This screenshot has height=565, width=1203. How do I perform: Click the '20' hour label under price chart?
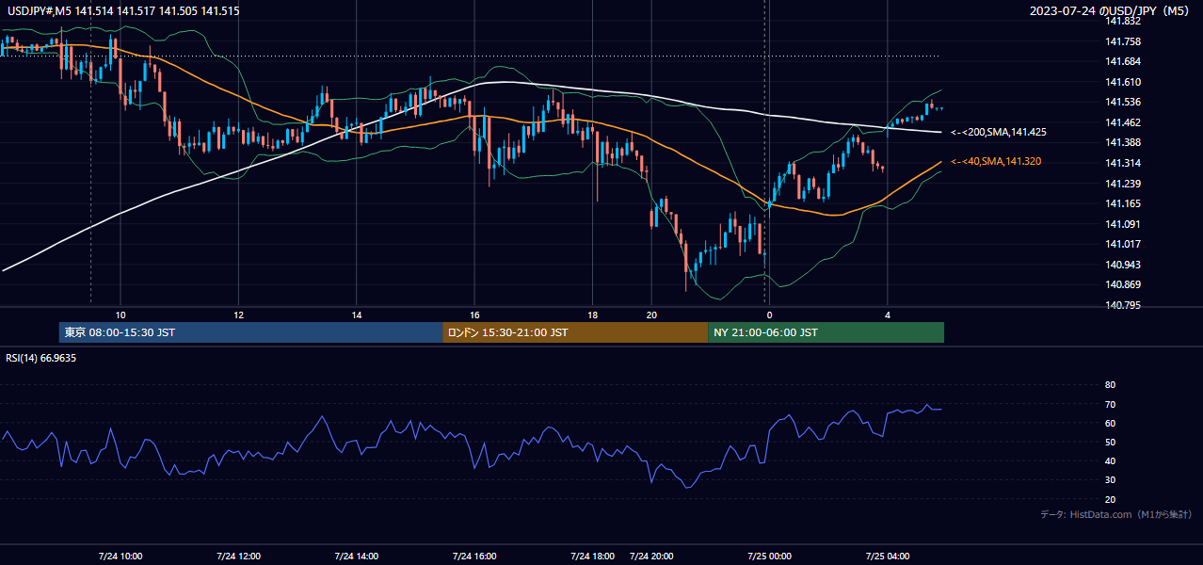pos(651,315)
